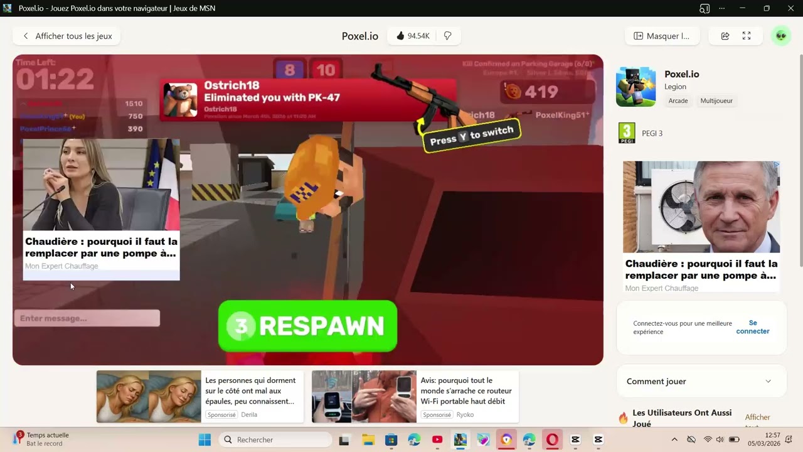Image resolution: width=803 pixels, height=452 pixels.
Task: Click the green RESPAWN button
Action: pos(307,326)
